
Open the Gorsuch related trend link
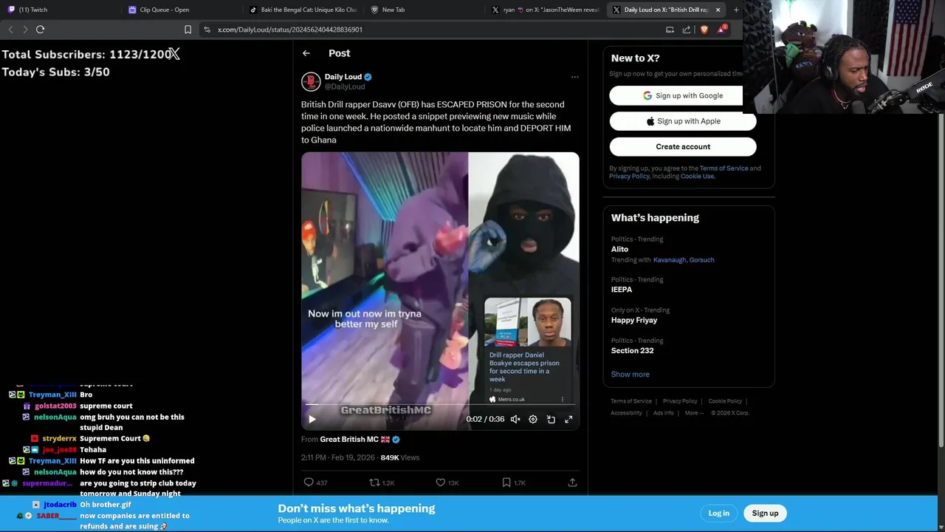pos(703,259)
